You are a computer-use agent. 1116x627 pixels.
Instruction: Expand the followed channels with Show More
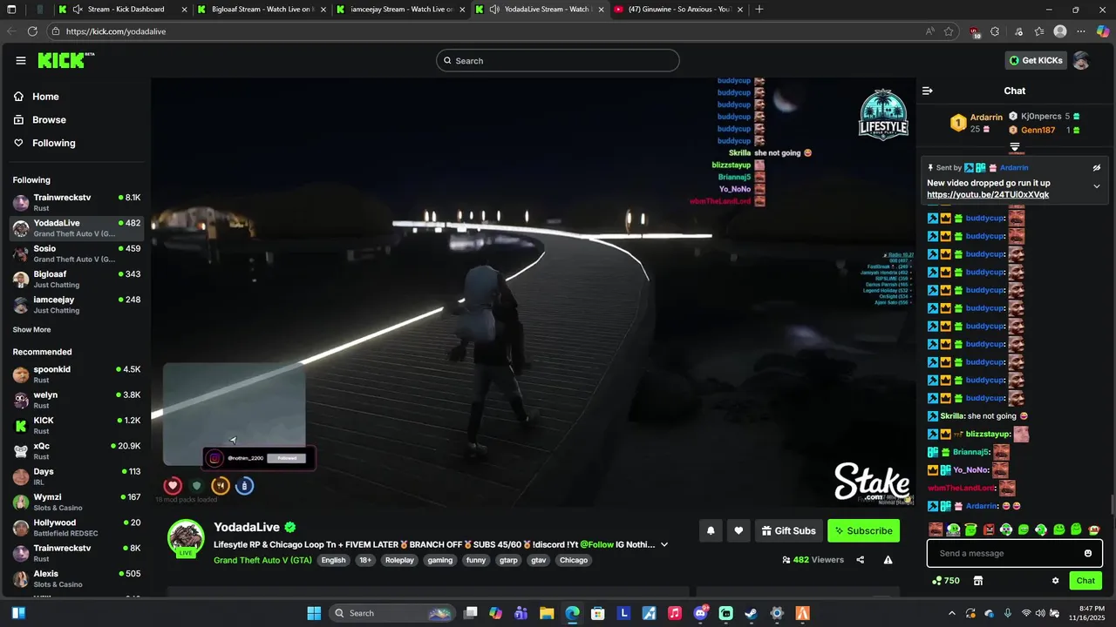[x=31, y=330]
